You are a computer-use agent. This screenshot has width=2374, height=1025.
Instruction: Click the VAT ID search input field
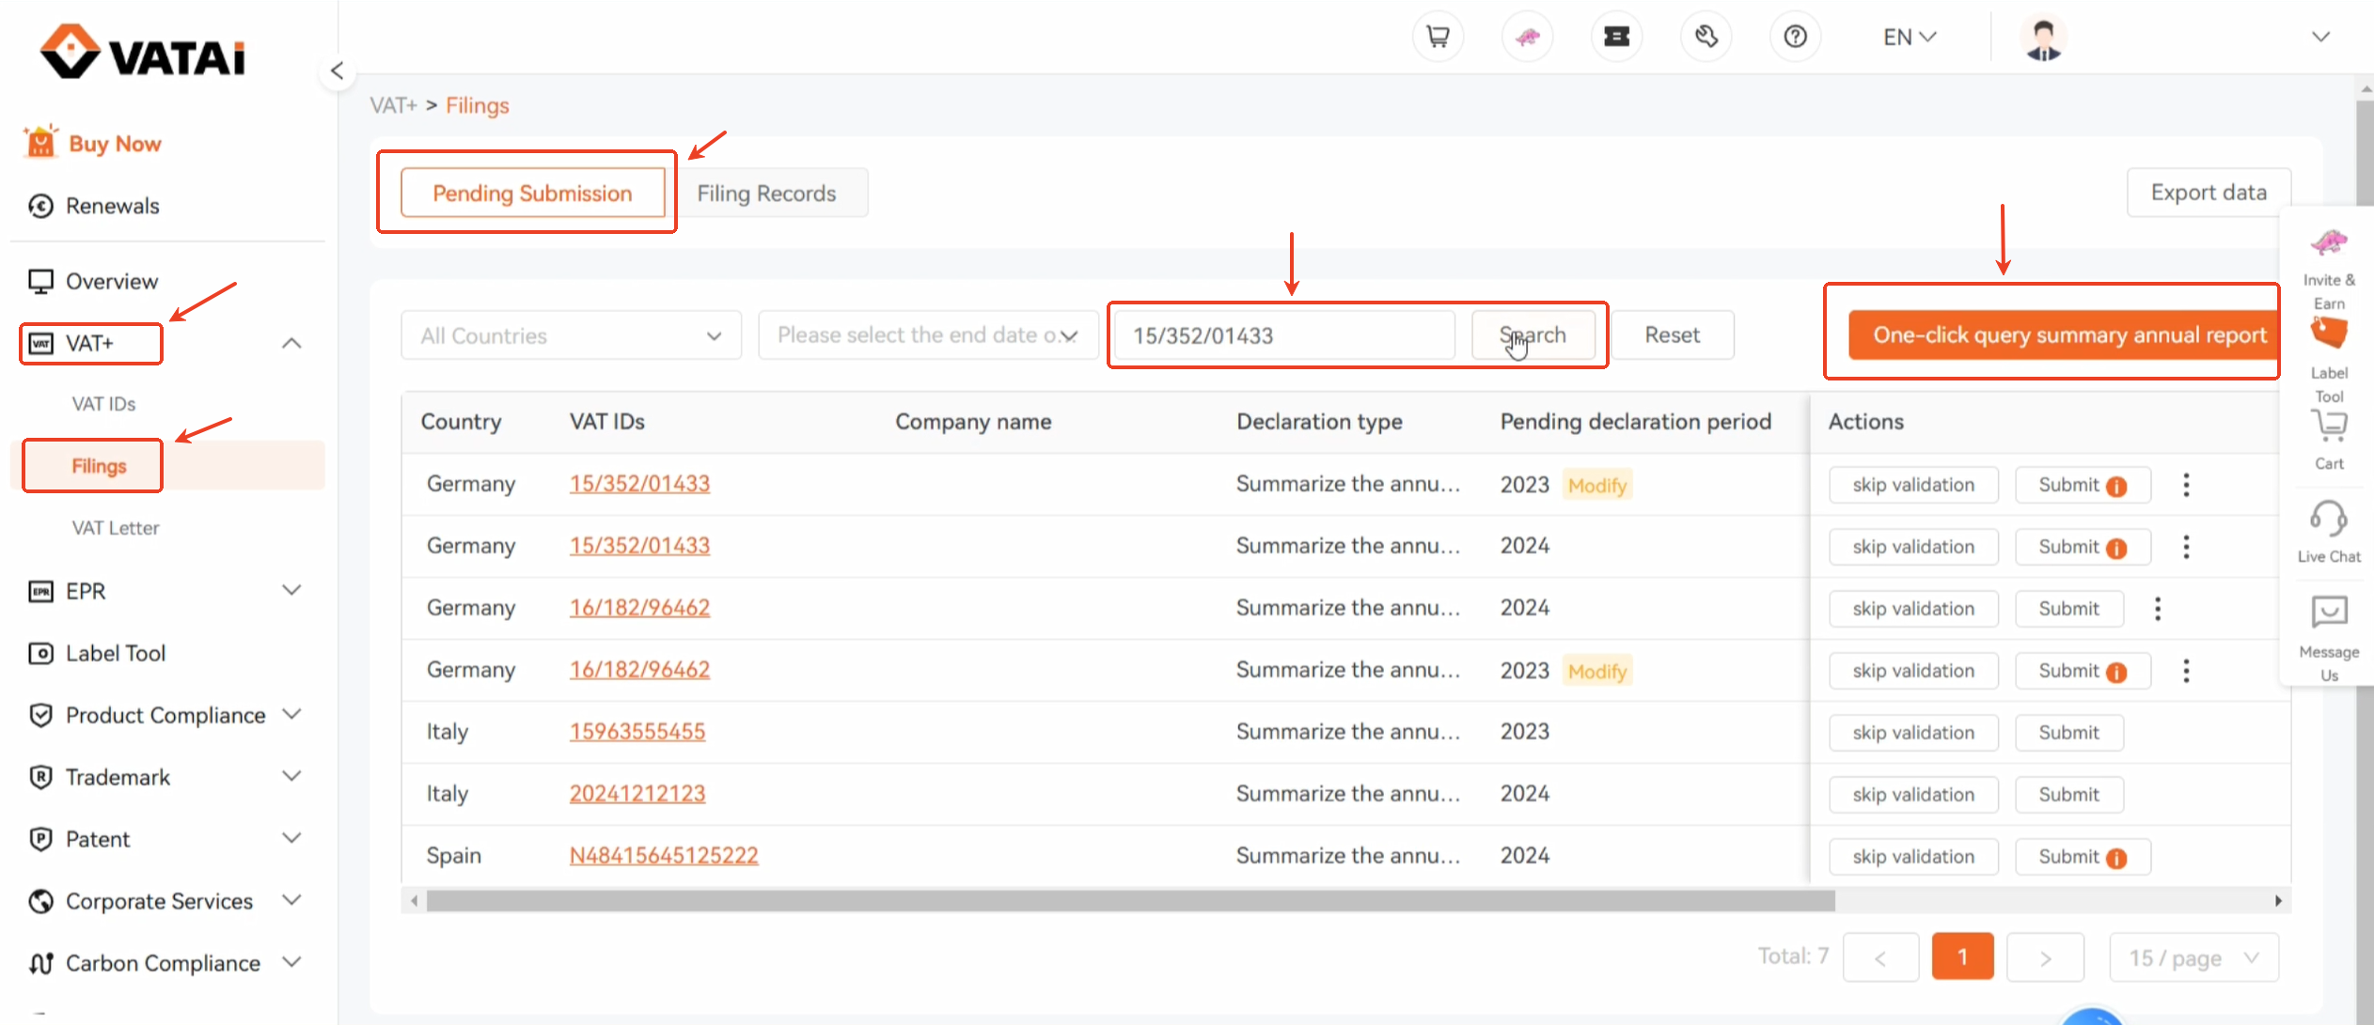pos(1283,335)
